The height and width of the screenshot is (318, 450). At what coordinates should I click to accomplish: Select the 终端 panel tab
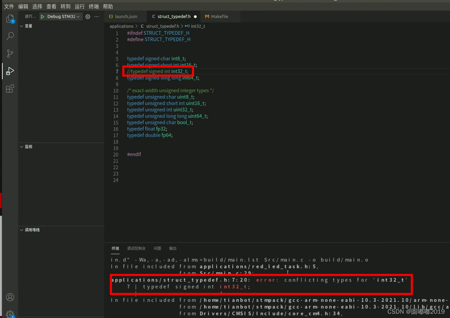coord(115,248)
